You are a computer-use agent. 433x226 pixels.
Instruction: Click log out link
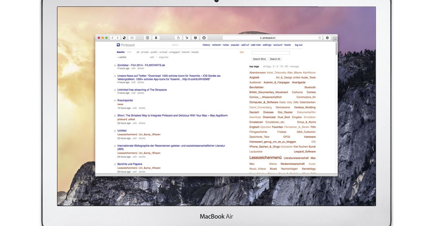(299, 45)
